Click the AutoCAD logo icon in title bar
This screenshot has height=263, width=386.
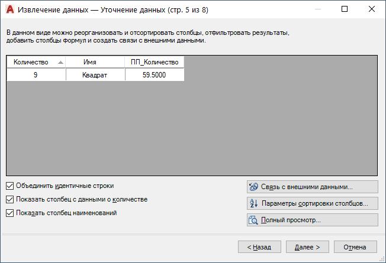click(x=9, y=9)
